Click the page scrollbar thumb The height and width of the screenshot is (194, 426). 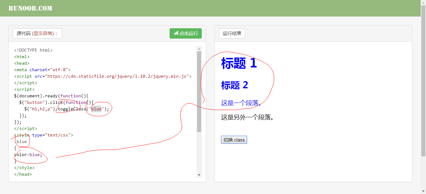(x=423, y=81)
